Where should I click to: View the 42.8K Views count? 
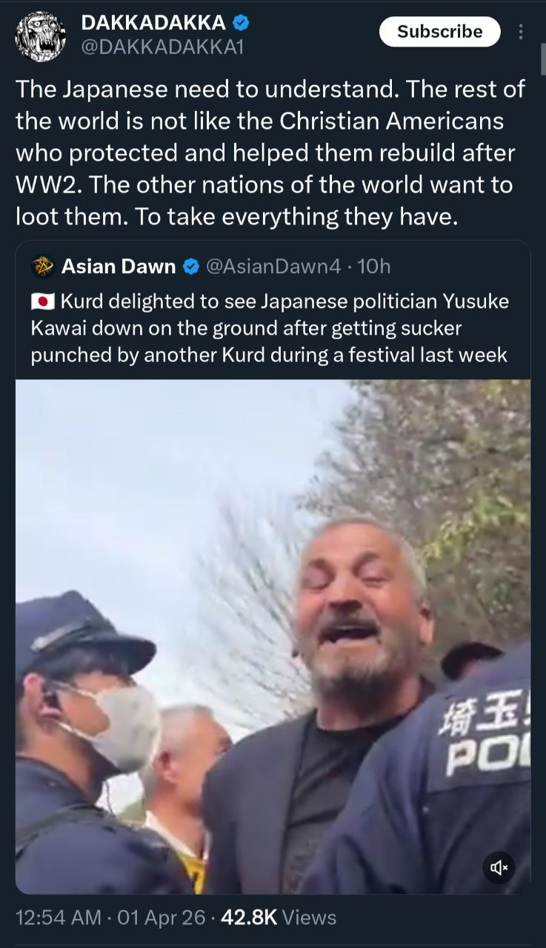[279, 918]
